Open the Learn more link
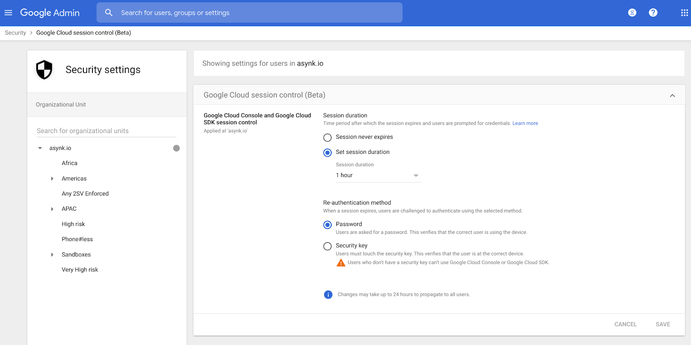The height and width of the screenshot is (345, 691). point(525,123)
